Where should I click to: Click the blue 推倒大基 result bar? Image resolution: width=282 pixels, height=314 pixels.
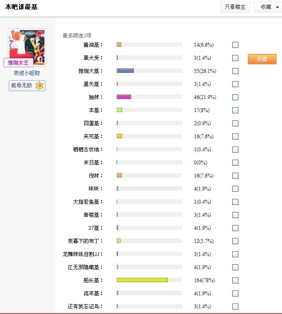click(x=125, y=71)
